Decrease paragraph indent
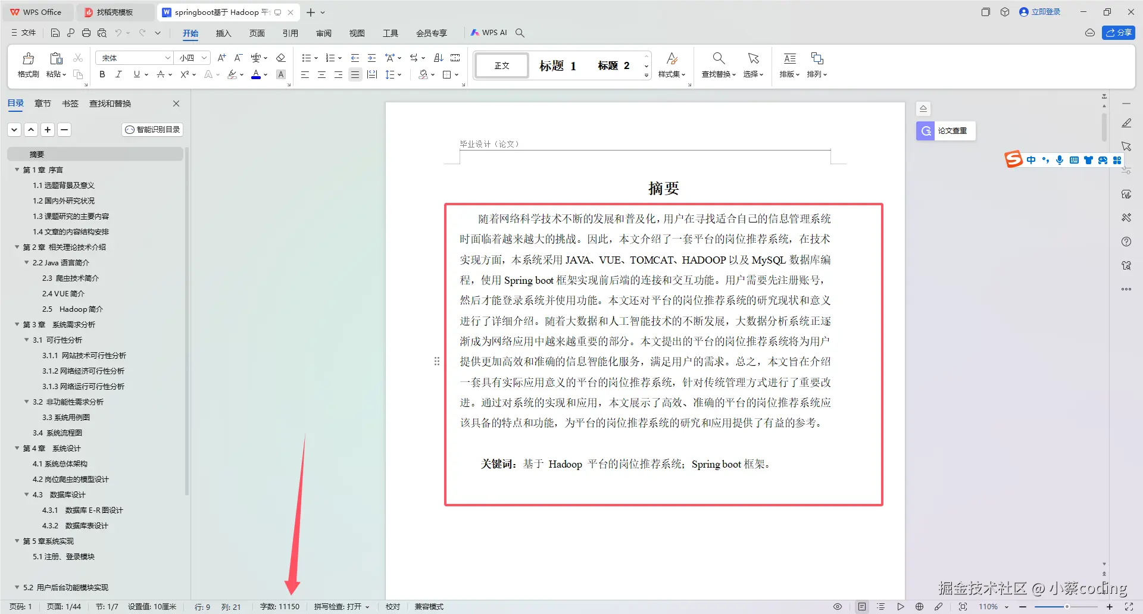The image size is (1143, 614). click(x=355, y=58)
